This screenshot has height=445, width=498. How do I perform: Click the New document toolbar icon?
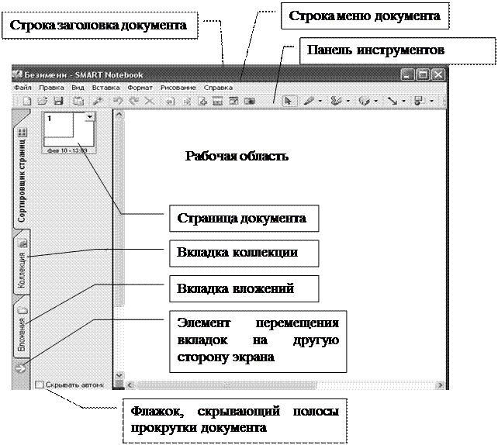26,102
